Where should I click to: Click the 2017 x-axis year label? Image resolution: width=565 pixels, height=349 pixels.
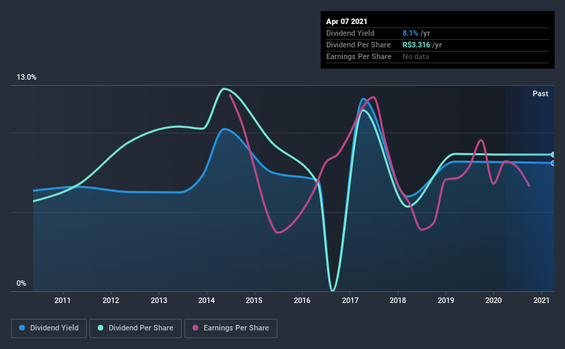click(x=350, y=300)
